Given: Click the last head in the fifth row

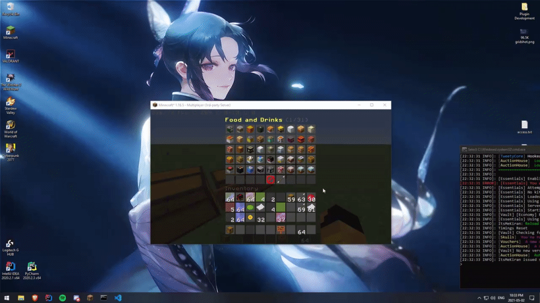Looking at the screenshot, I should tap(311, 169).
